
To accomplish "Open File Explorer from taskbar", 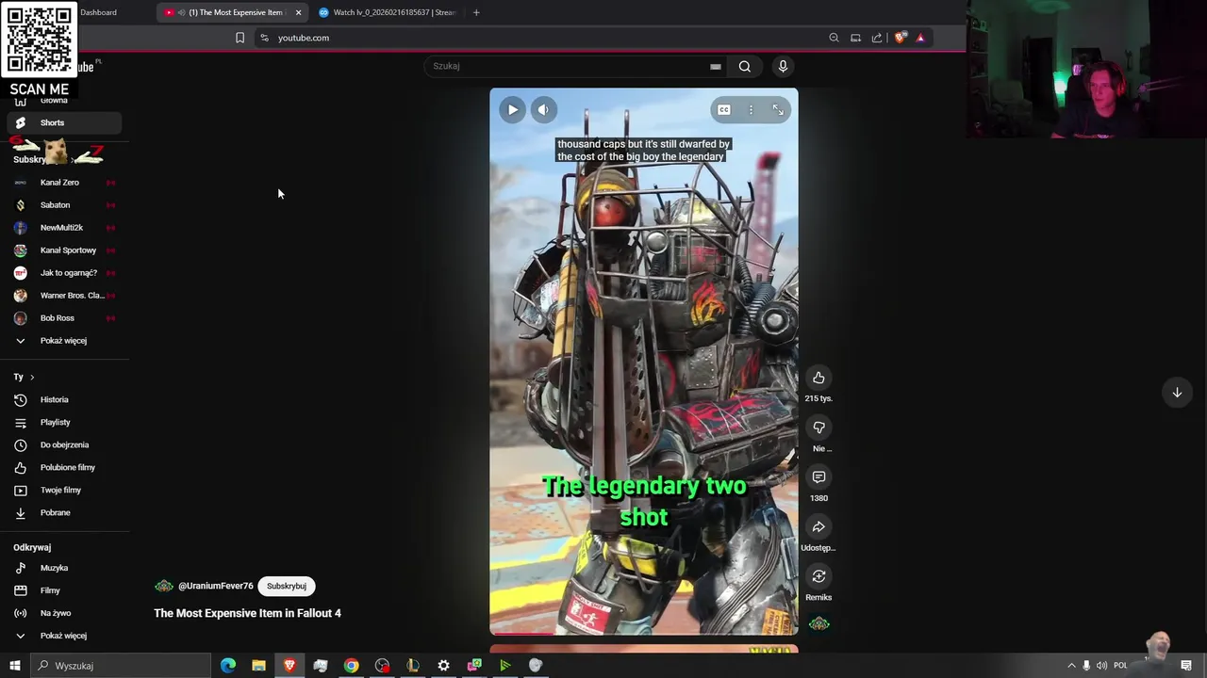I will coord(258,665).
